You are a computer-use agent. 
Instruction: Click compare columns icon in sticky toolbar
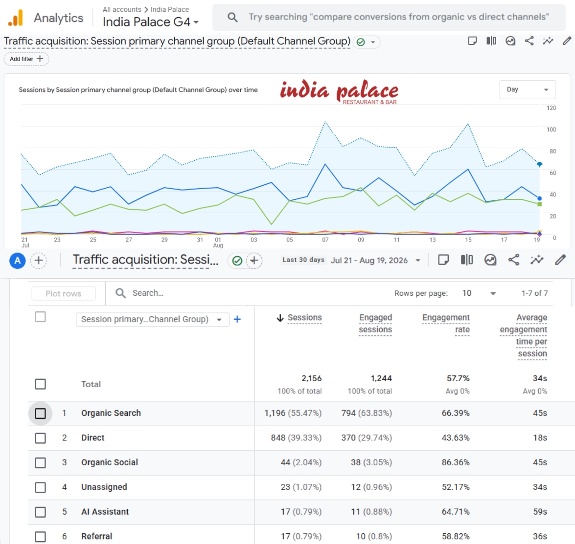point(467,260)
